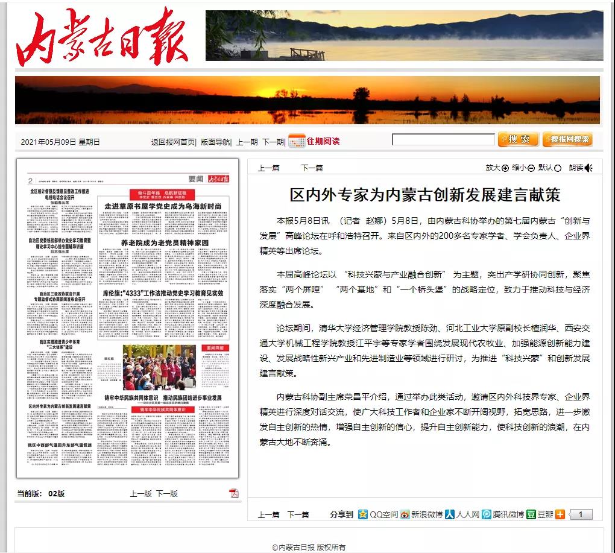Image resolution: width=615 pixels, height=553 pixels.
Task: Share article to 人人网
Action: pos(449,514)
